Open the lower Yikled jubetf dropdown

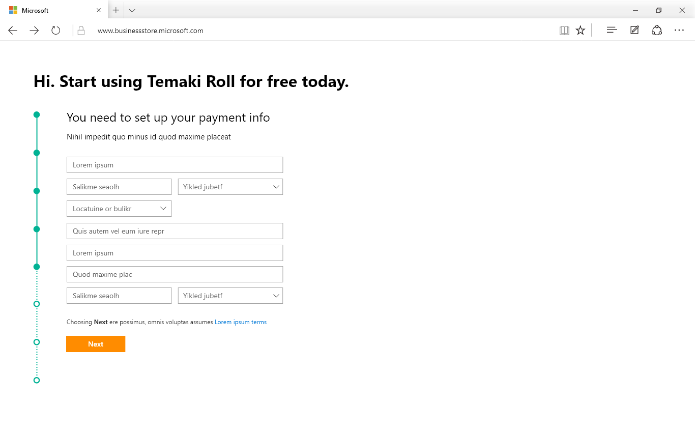(x=230, y=296)
